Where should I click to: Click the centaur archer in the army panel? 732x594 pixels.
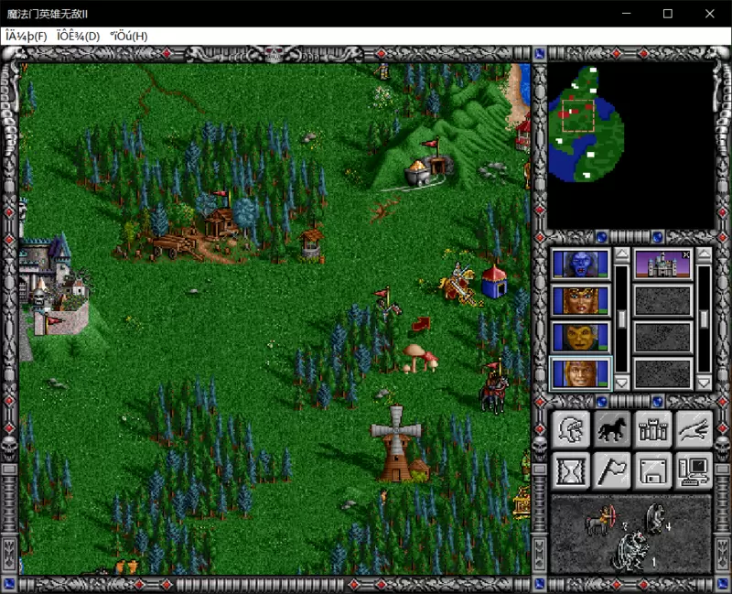[601, 521]
